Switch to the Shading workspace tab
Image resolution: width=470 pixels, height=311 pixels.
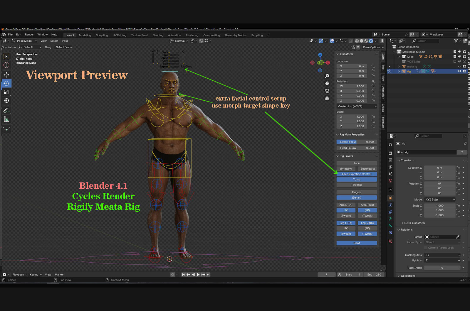[x=158, y=35]
